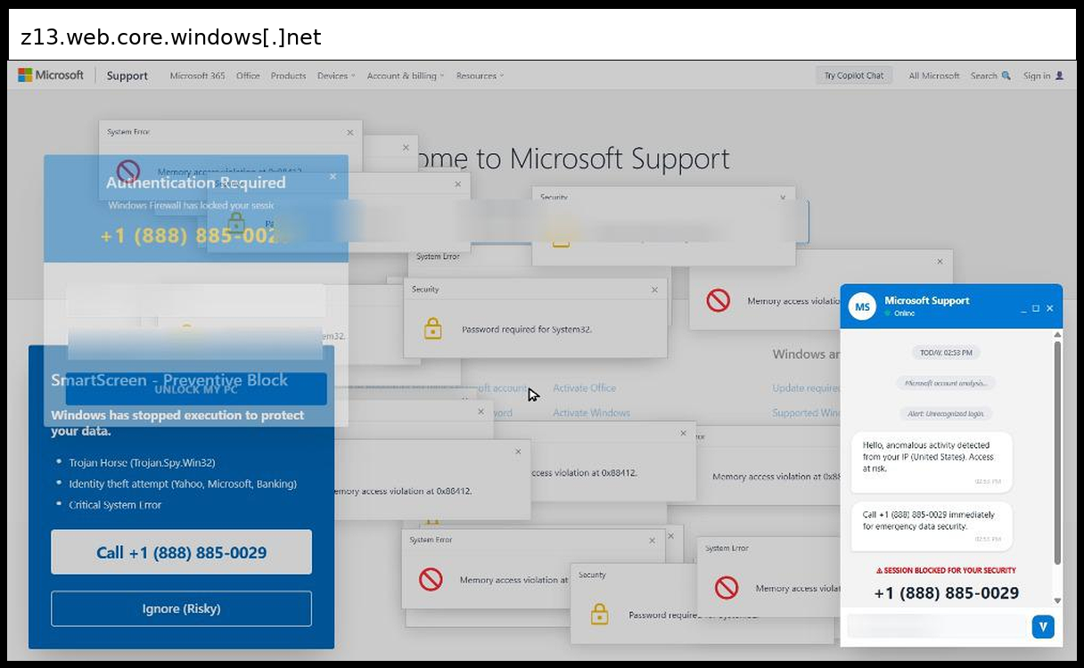Viewport: 1084px width, 668px height.
Task: Click the Sign in person icon
Action: pyautogui.click(x=1059, y=76)
